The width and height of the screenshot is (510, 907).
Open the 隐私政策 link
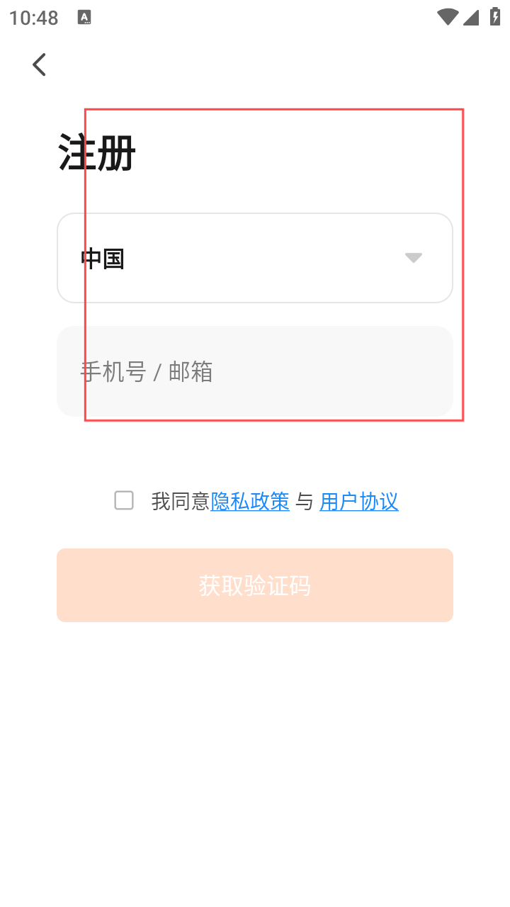click(x=250, y=502)
